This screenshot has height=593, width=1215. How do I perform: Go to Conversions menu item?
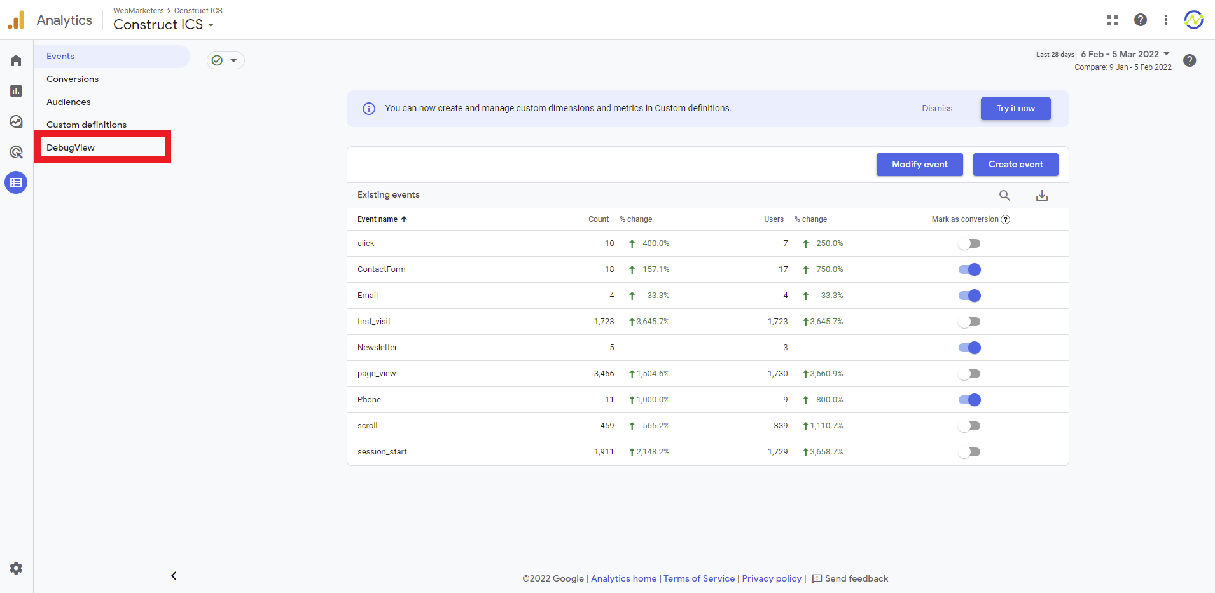pyautogui.click(x=73, y=79)
